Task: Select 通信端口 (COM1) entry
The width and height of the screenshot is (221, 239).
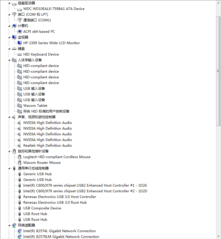Action: click(37, 20)
